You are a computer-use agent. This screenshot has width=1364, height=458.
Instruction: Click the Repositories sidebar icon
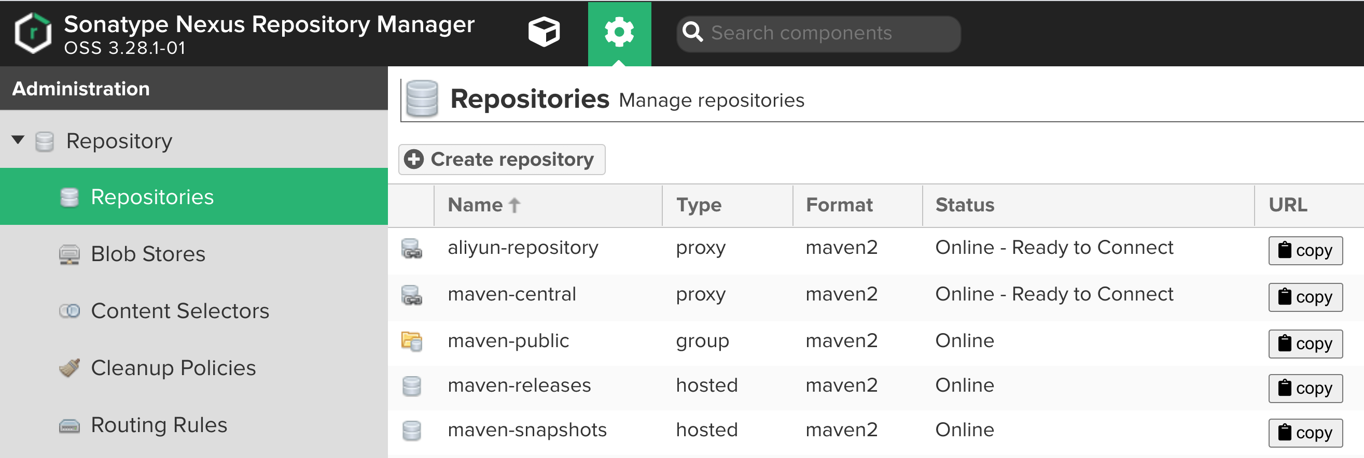click(x=69, y=197)
